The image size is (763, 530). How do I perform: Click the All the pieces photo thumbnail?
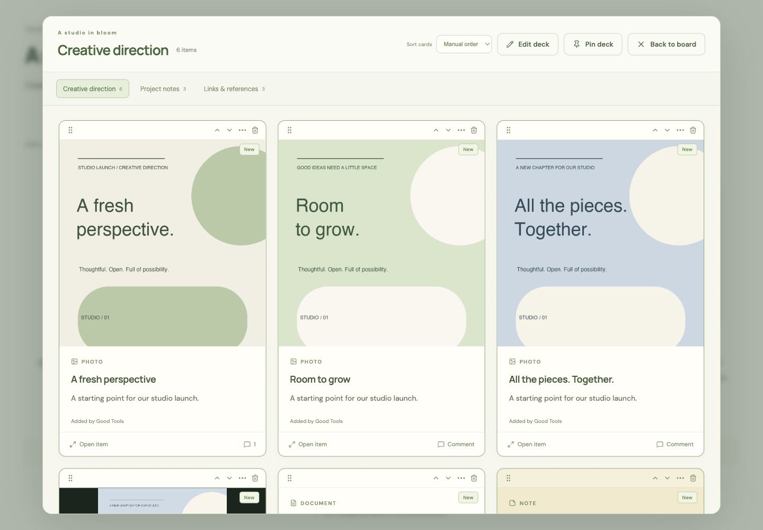pyautogui.click(x=600, y=243)
